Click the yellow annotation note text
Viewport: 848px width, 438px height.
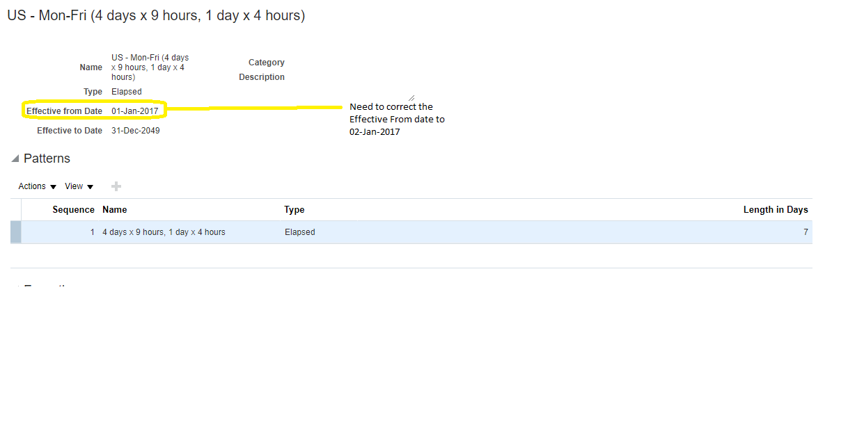(x=397, y=119)
